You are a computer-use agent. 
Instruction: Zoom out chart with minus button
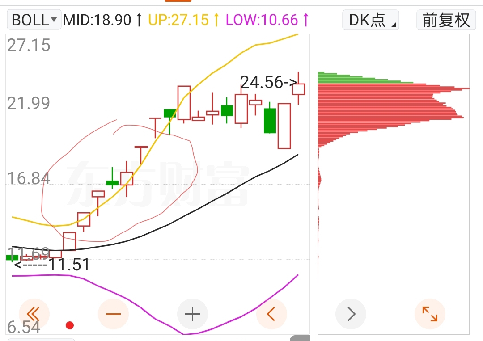[113, 314]
